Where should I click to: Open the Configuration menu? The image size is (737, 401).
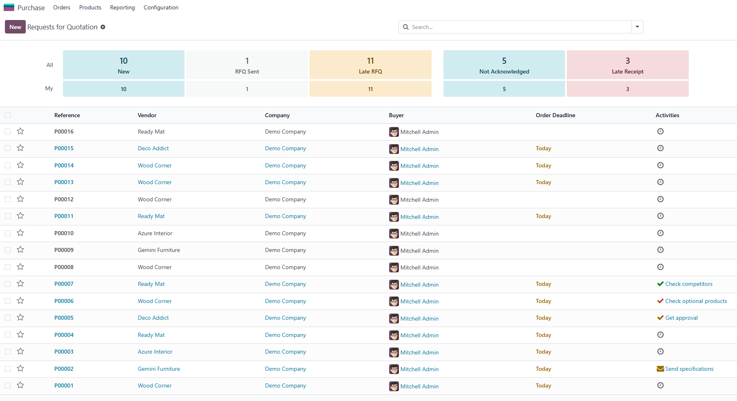pyautogui.click(x=161, y=7)
